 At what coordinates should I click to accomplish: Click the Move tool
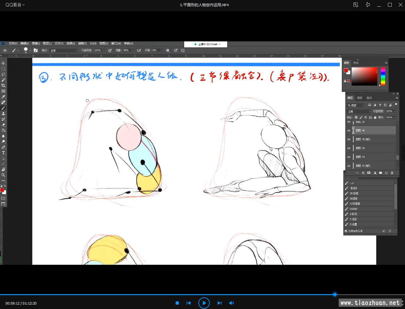coord(3,63)
